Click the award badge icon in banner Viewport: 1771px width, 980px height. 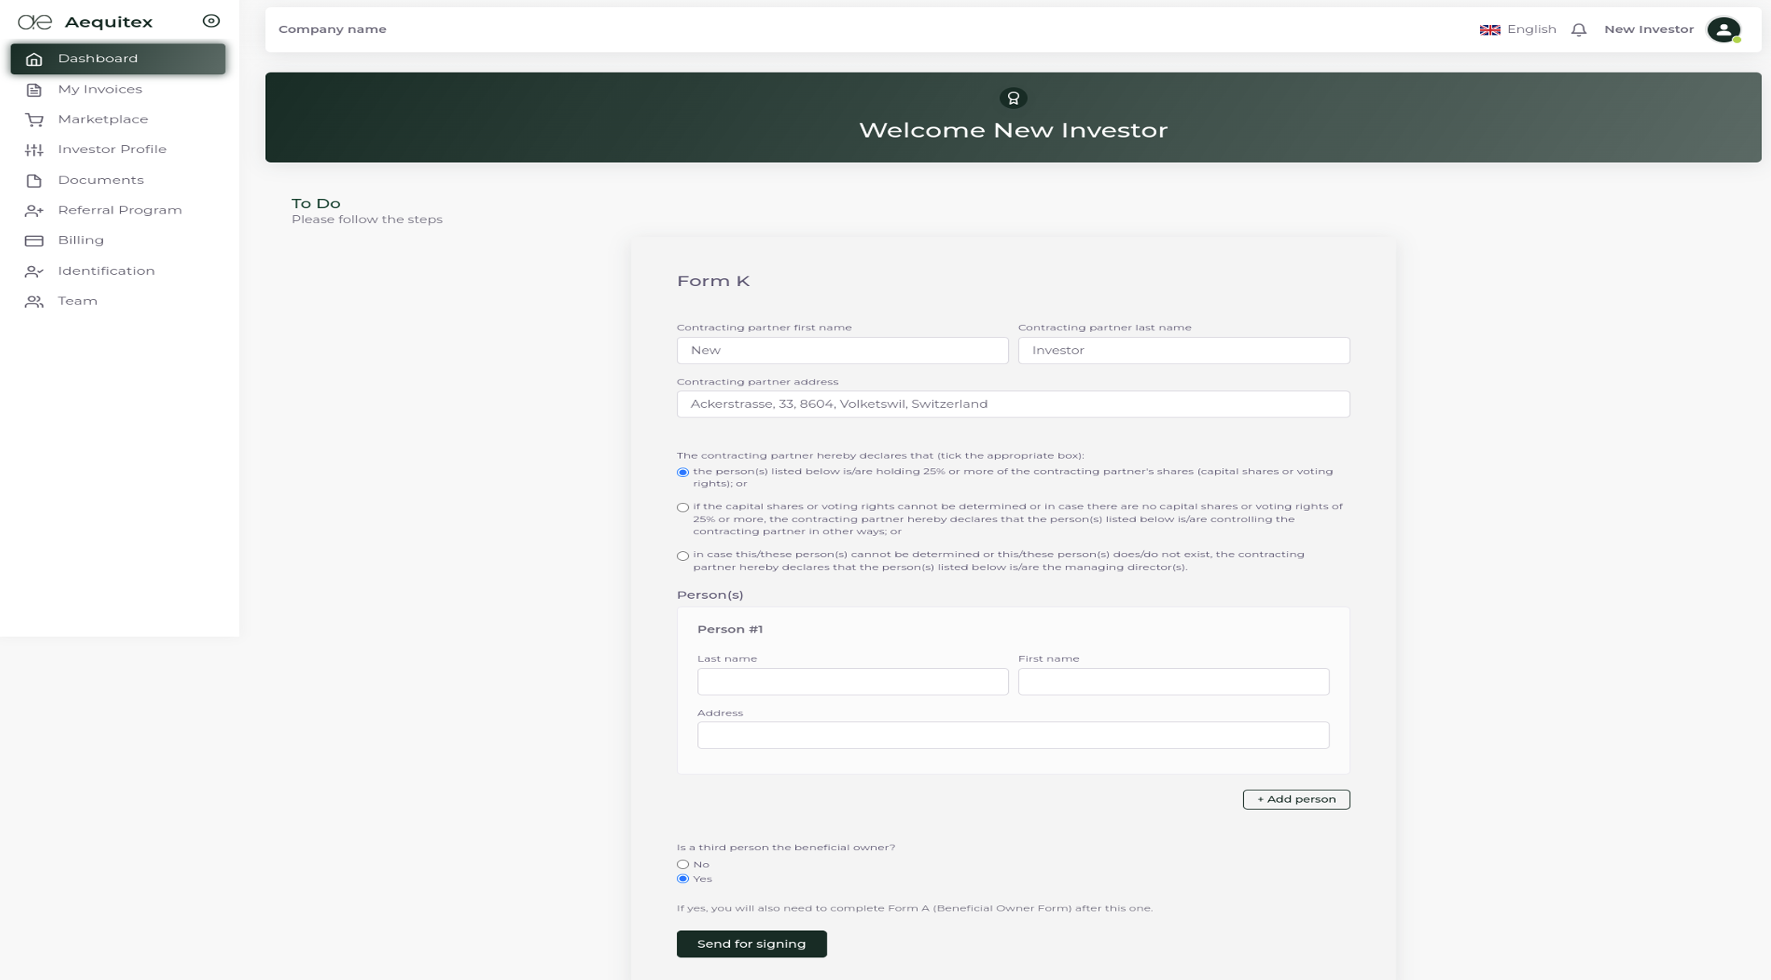1013,98
